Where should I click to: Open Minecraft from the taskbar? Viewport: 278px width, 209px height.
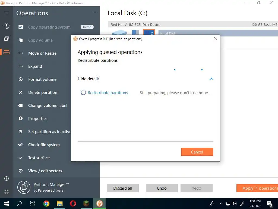click(x=86, y=204)
